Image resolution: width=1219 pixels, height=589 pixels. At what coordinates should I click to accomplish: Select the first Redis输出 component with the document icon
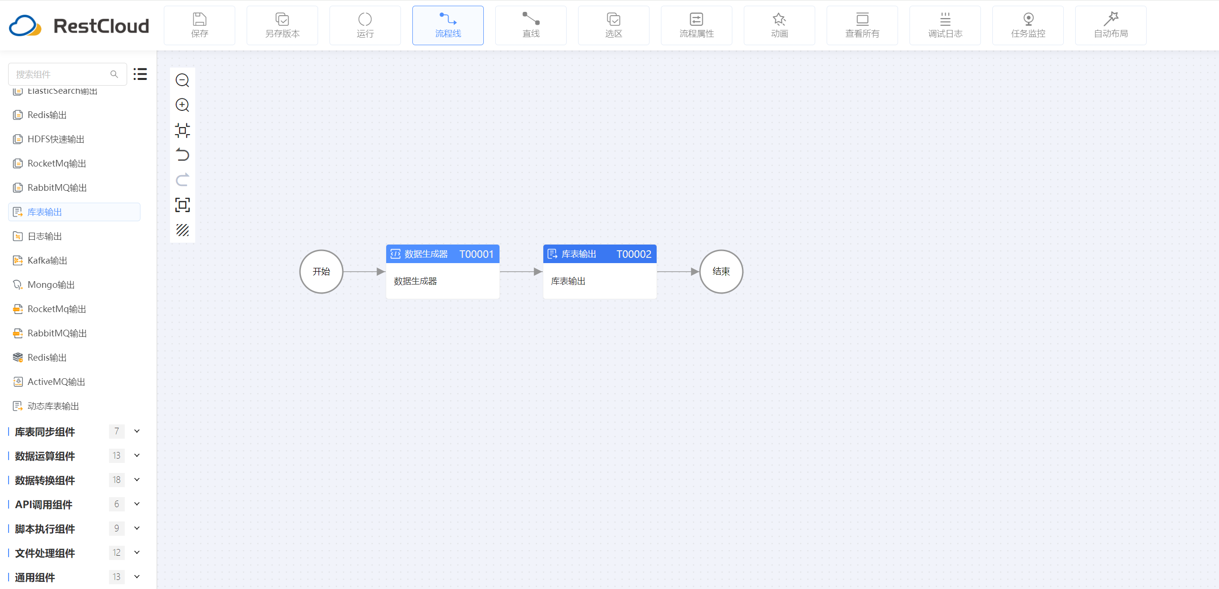tap(74, 115)
